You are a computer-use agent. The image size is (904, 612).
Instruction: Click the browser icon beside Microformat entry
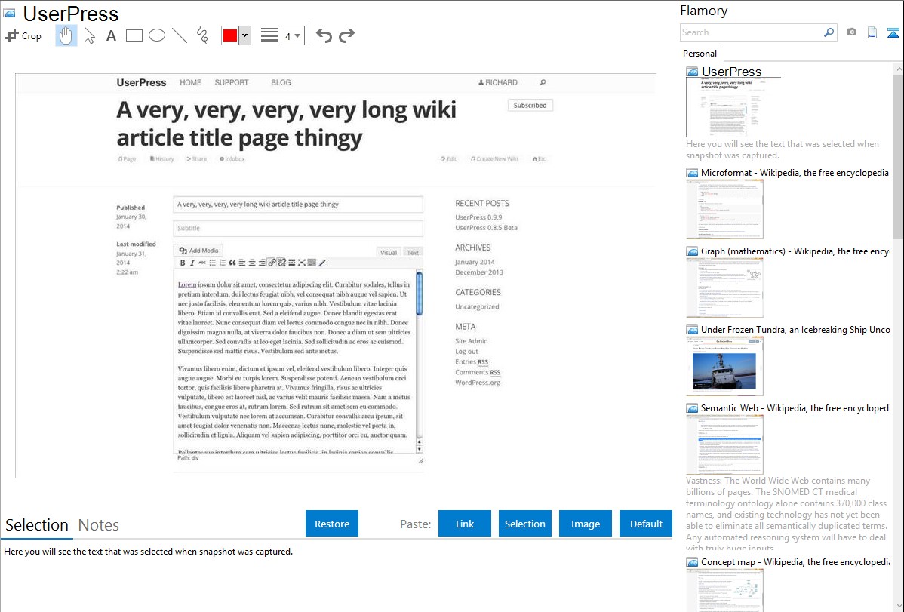tap(692, 173)
